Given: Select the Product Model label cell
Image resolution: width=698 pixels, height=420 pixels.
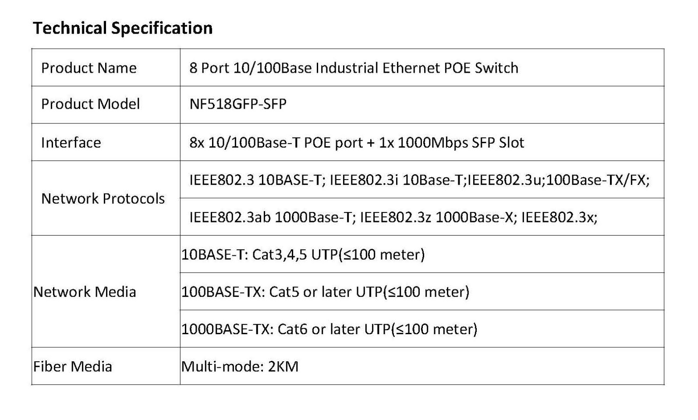Looking at the screenshot, I should tap(106, 105).
